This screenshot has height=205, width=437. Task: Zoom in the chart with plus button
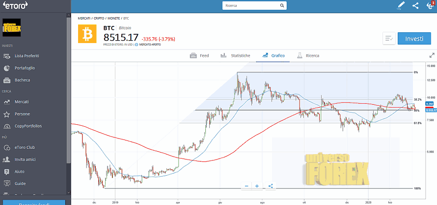pyautogui.click(x=257, y=186)
